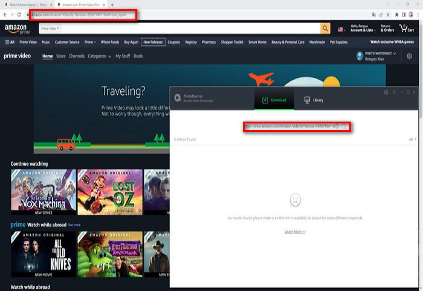This screenshot has height=291, width=423.
Task: Open the Chrome profile avatar
Action: 411,15
